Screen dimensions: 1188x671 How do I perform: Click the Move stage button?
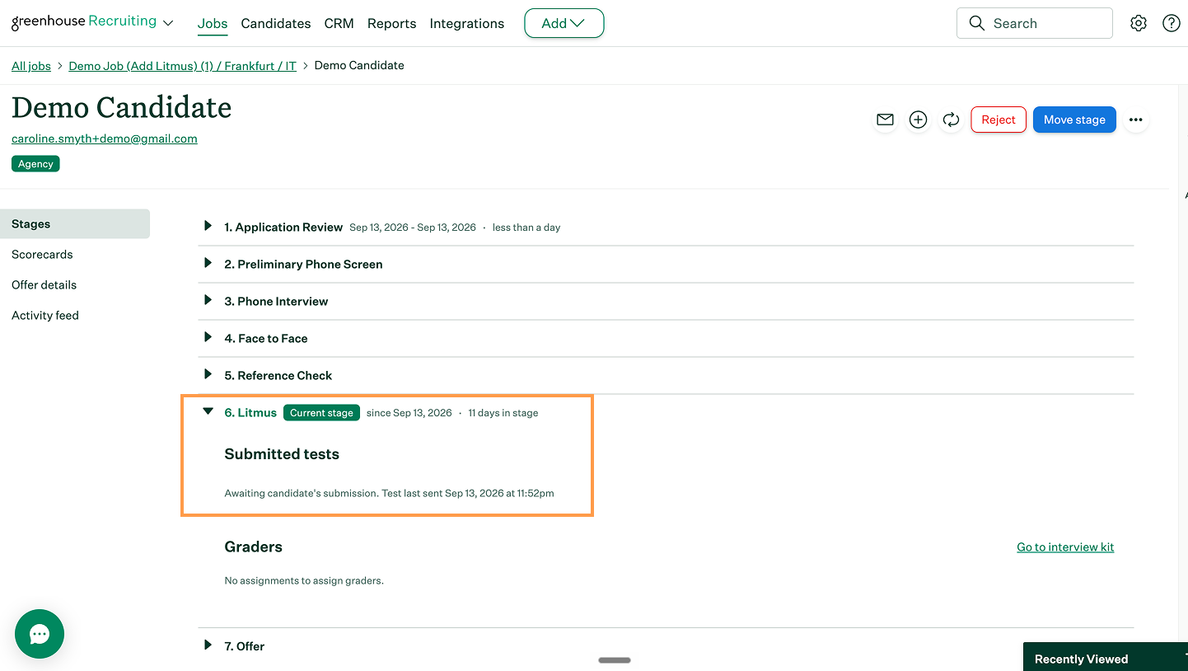pyautogui.click(x=1074, y=120)
